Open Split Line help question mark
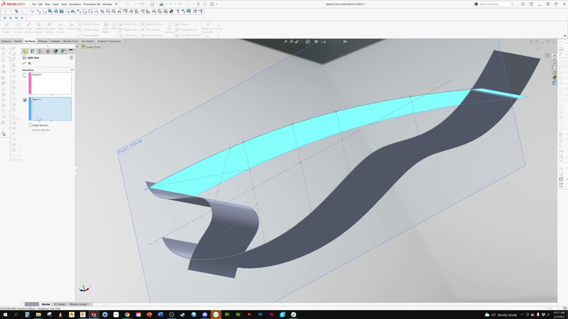This screenshot has height=319, width=568. point(71,58)
